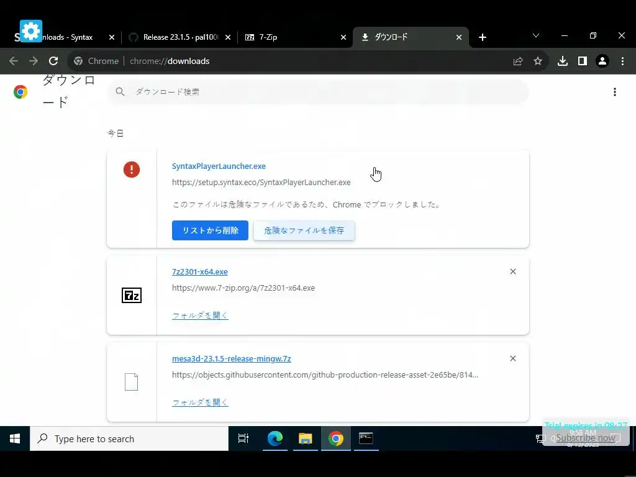The width and height of the screenshot is (636, 477).
Task: Open folder for 7z2301-x64.exe
Action: coord(200,316)
